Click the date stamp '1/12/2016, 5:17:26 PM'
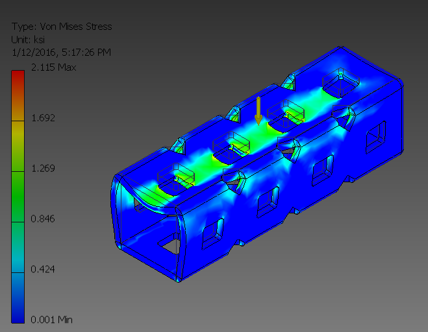The width and height of the screenshot is (428, 332). 61,53
